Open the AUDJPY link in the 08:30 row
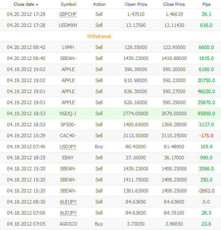 point(68,202)
